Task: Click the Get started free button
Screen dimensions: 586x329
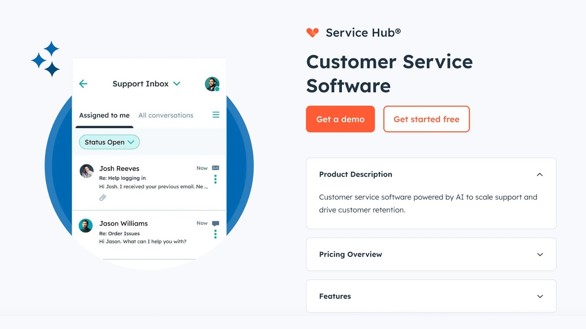Action: (x=426, y=119)
